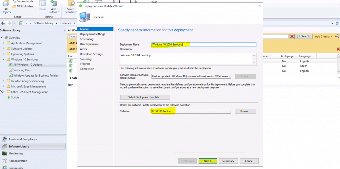Viewport: 340px width, 169px height.
Task: Cancel the Deploy Software Updates Wizard
Action: coord(249,161)
